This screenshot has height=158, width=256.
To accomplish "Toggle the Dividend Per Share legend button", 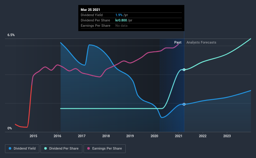I will click(61, 149).
